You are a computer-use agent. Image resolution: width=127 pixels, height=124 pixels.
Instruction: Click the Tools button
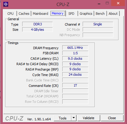pos(63,118)
